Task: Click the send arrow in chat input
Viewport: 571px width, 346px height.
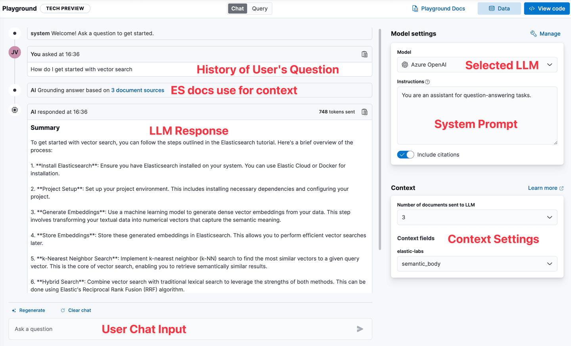Action: point(360,329)
